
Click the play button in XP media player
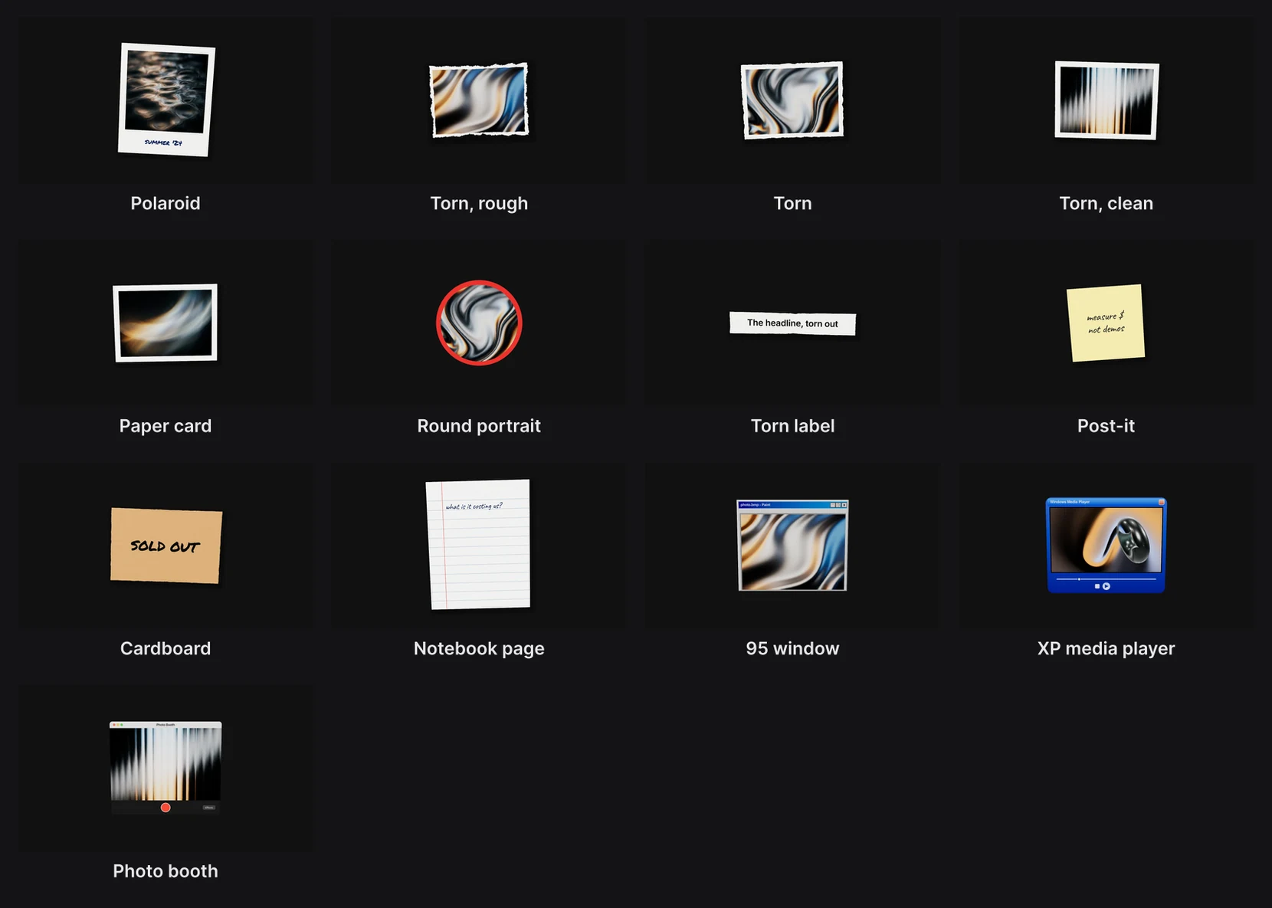point(1106,586)
